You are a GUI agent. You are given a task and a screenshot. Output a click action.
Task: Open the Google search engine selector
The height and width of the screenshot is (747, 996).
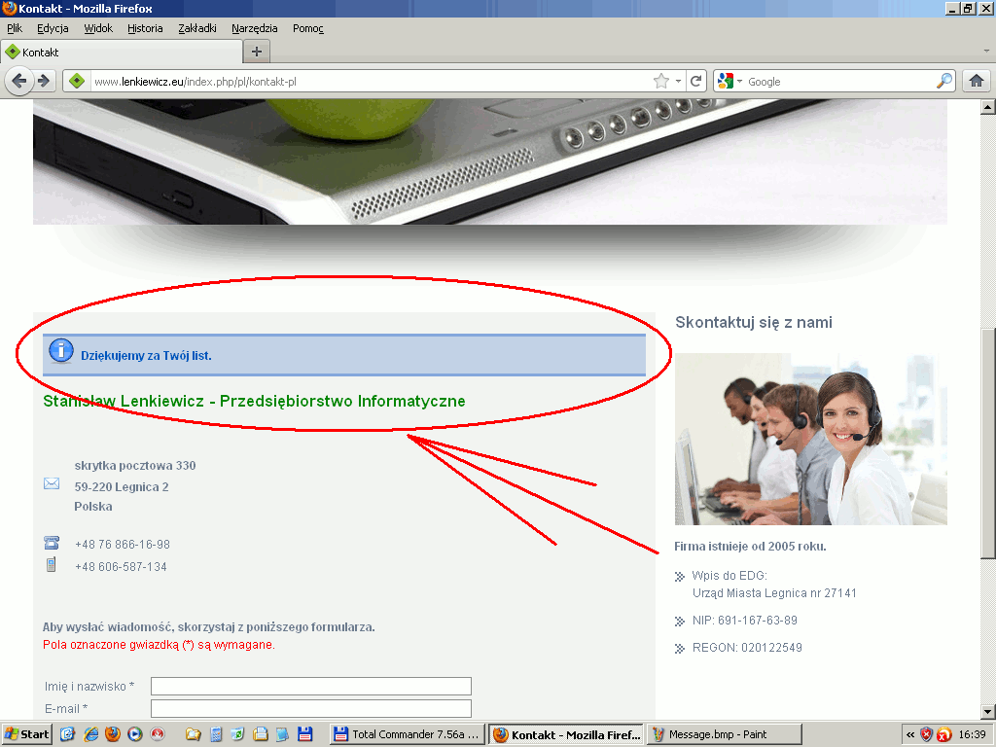tap(729, 82)
